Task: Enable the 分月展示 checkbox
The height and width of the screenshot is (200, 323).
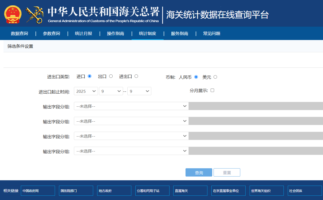Action: 212,90
